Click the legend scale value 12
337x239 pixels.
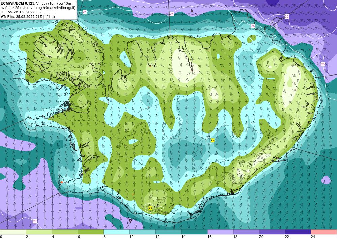tap(157, 237)
